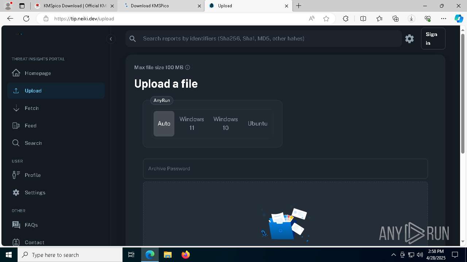Switch to KMSpico Download Official tab
Image resolution: width=467 pixels, height=262 pixels.
coord(74,6)
